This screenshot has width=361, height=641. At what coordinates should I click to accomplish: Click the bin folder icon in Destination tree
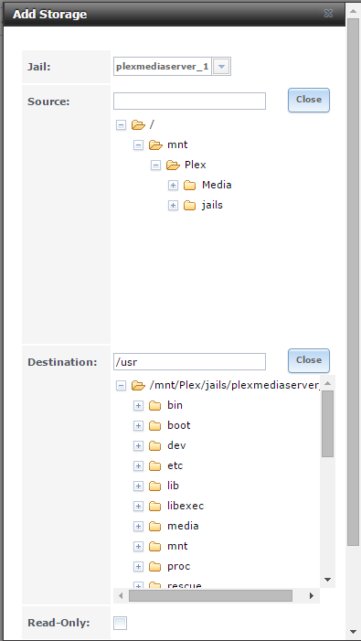154,405
